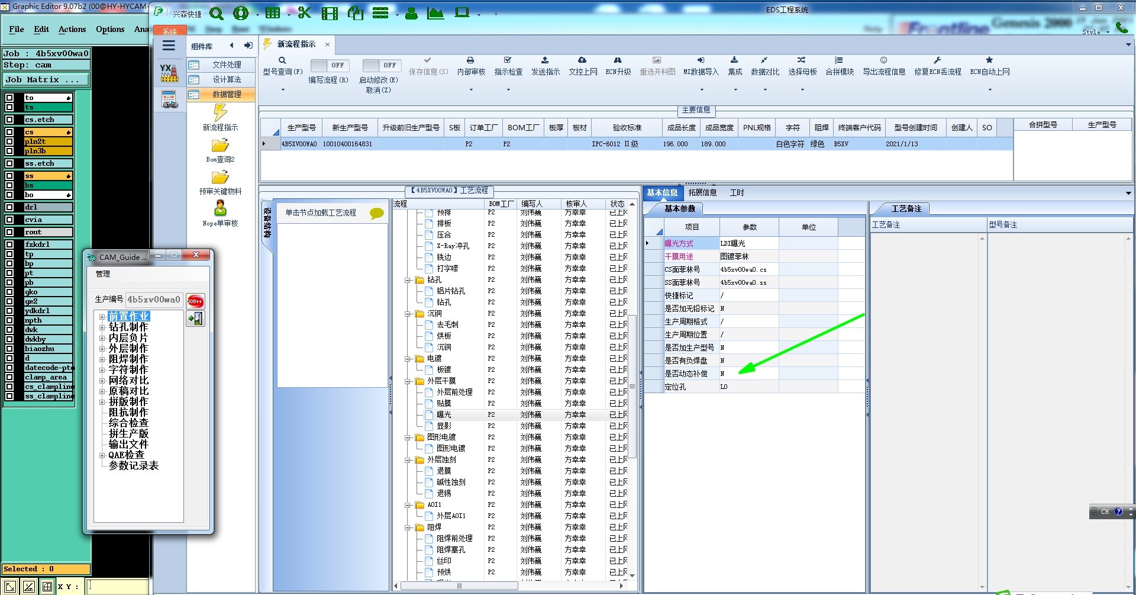Screen dimensions: 1136x595
Task: Click the green magnifier search icon
Action: (x=217, y=13)
